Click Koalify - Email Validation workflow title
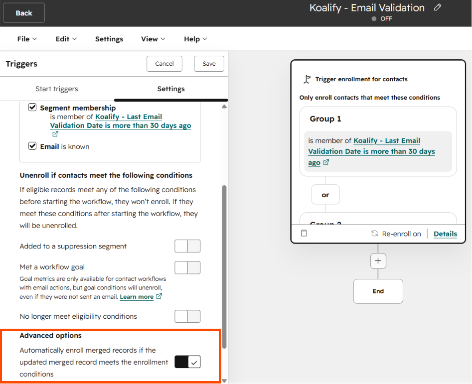The height and width of the screenshot is (384, 472). tap(367, 8)
